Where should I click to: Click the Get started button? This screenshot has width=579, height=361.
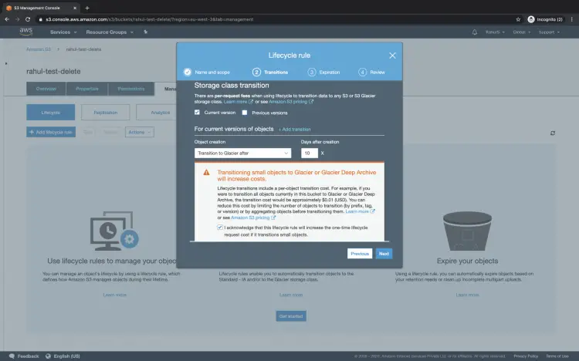click(291, 316)
